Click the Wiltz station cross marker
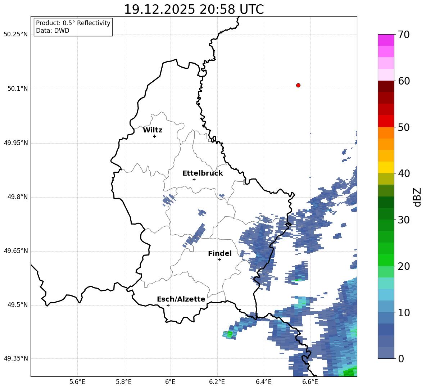 (x=155, y=136)
